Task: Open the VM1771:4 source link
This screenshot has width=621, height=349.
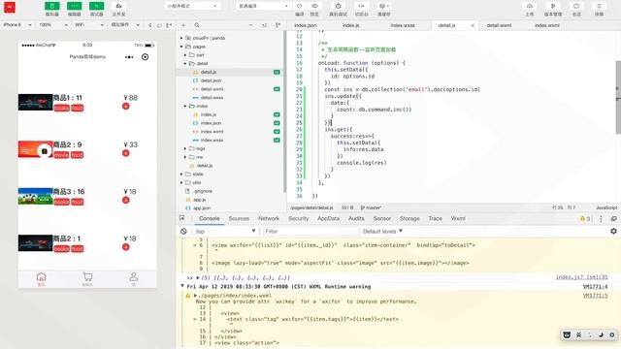Action: (595, 287)
